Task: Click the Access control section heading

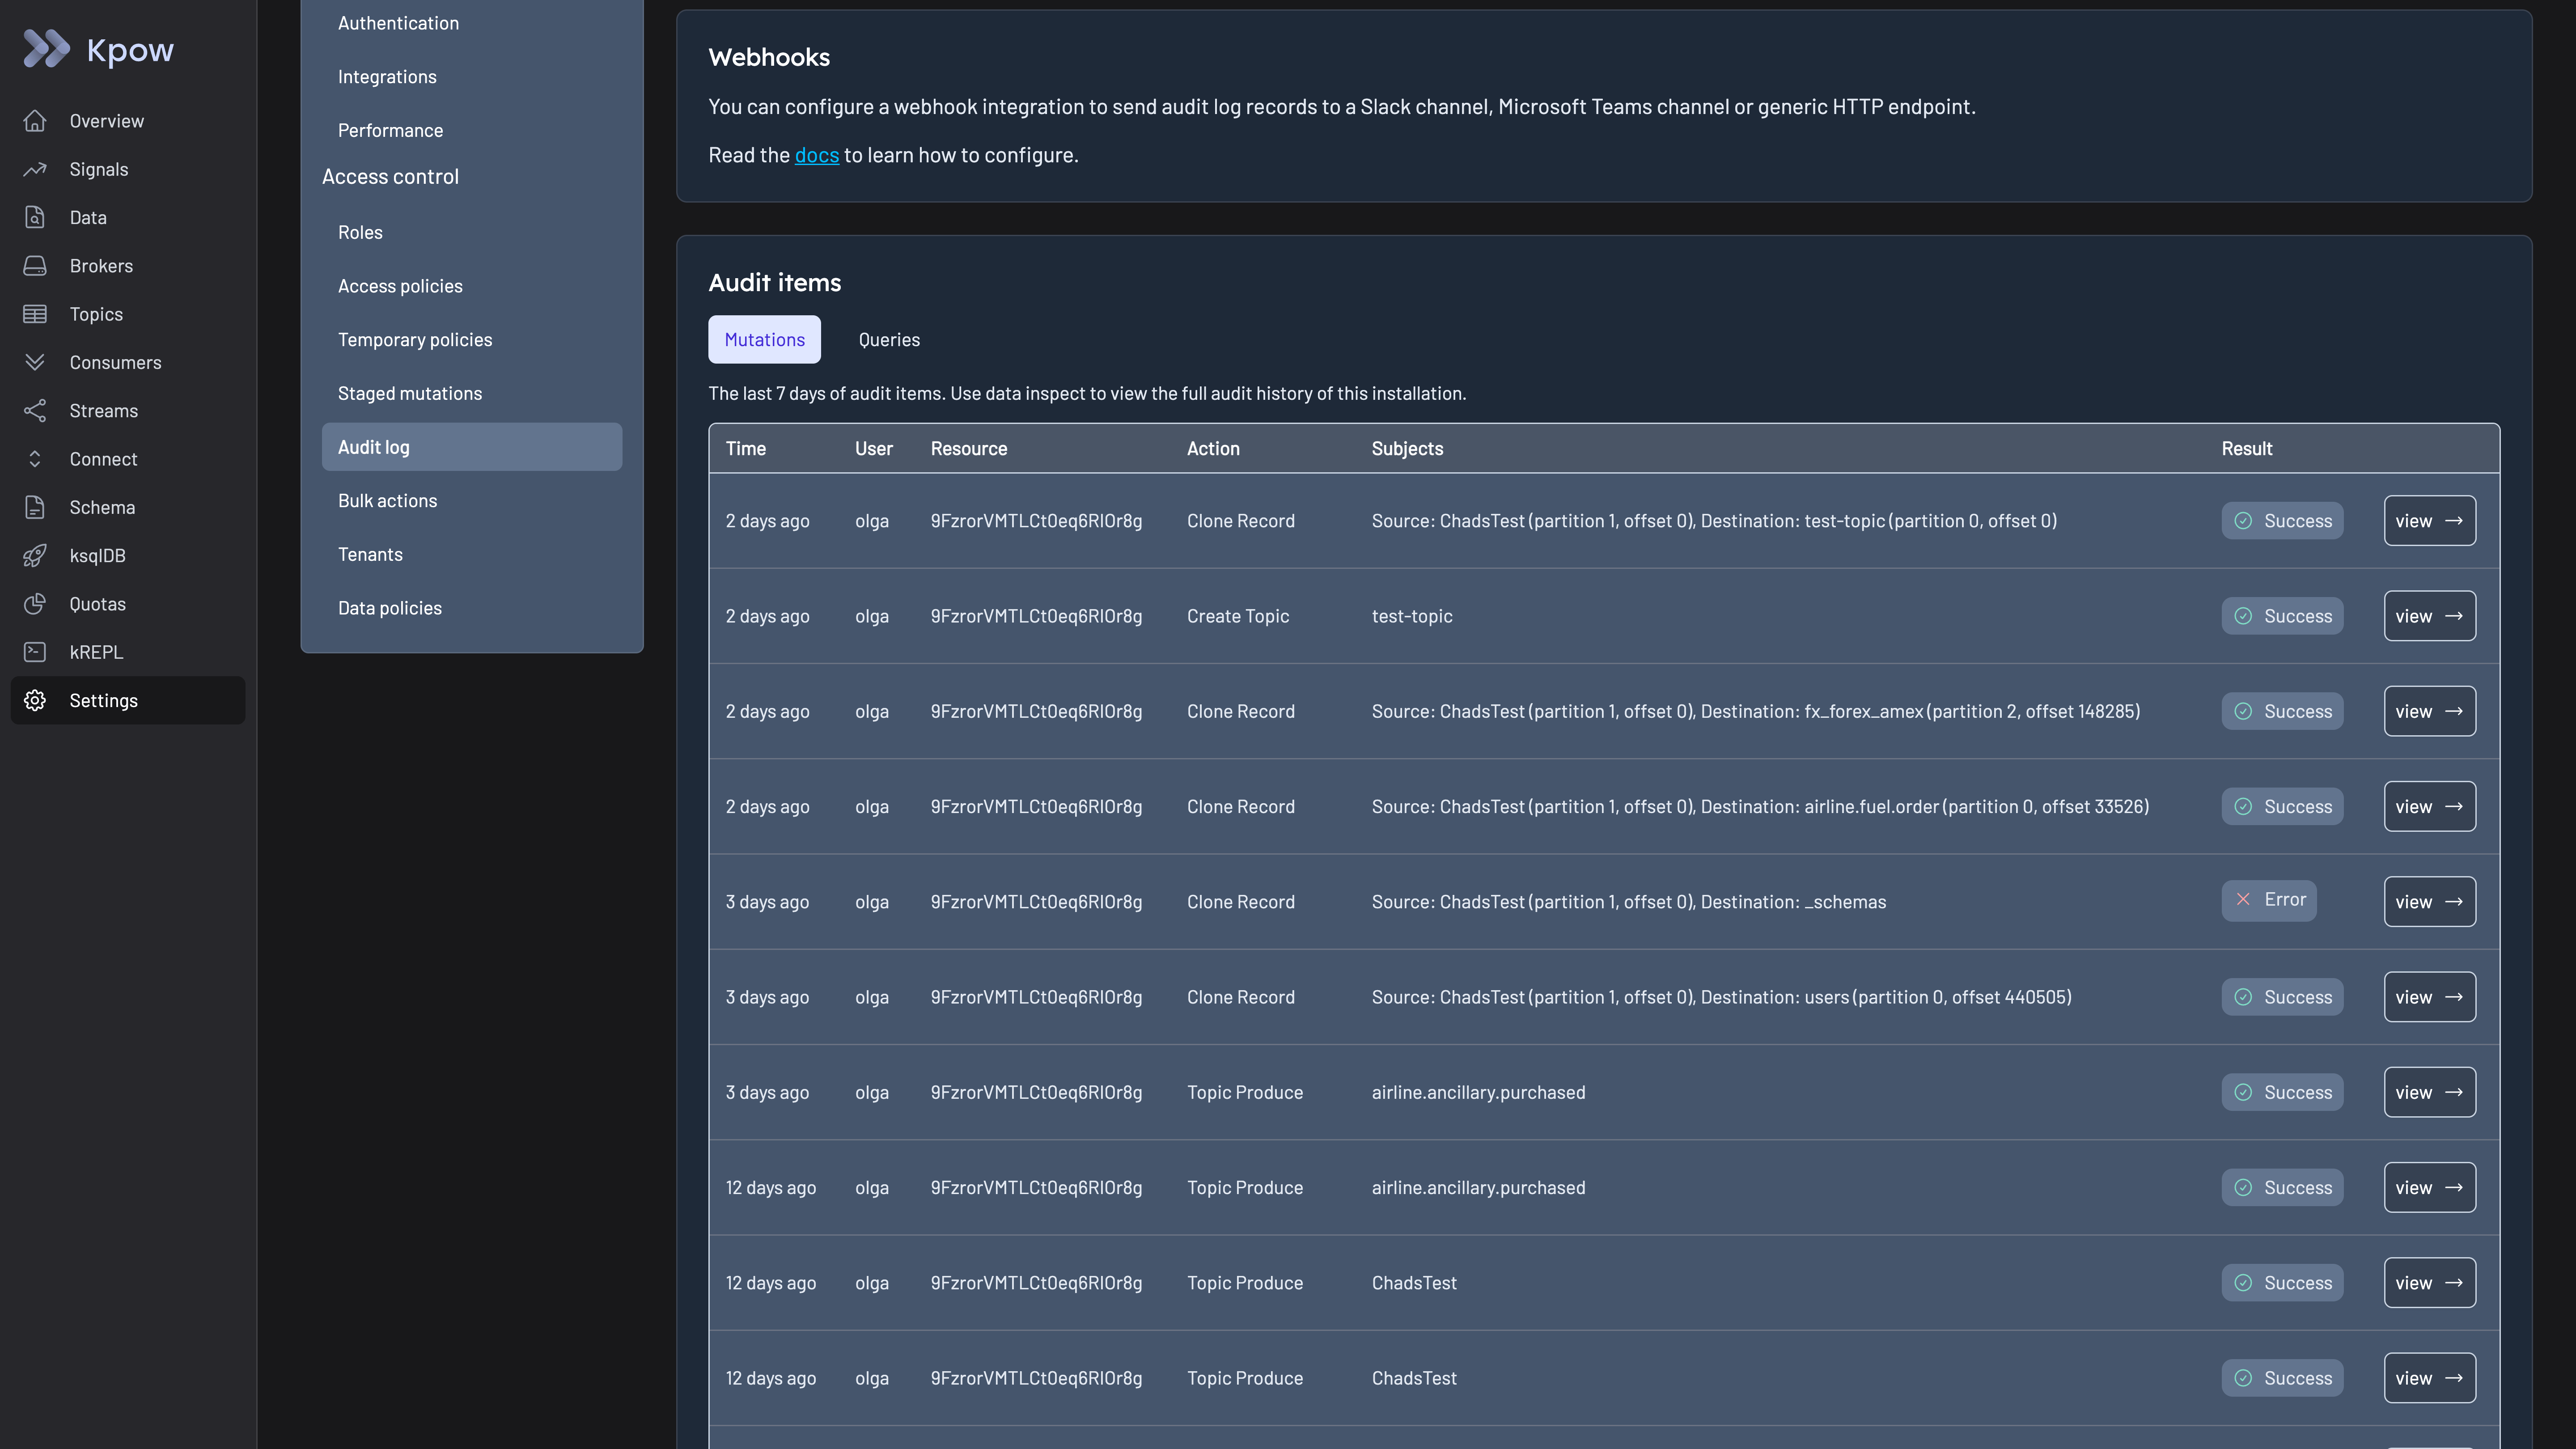Action: 390,177
